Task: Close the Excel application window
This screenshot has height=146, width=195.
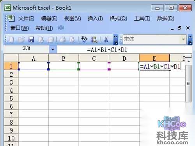Action: coord(185,8)
